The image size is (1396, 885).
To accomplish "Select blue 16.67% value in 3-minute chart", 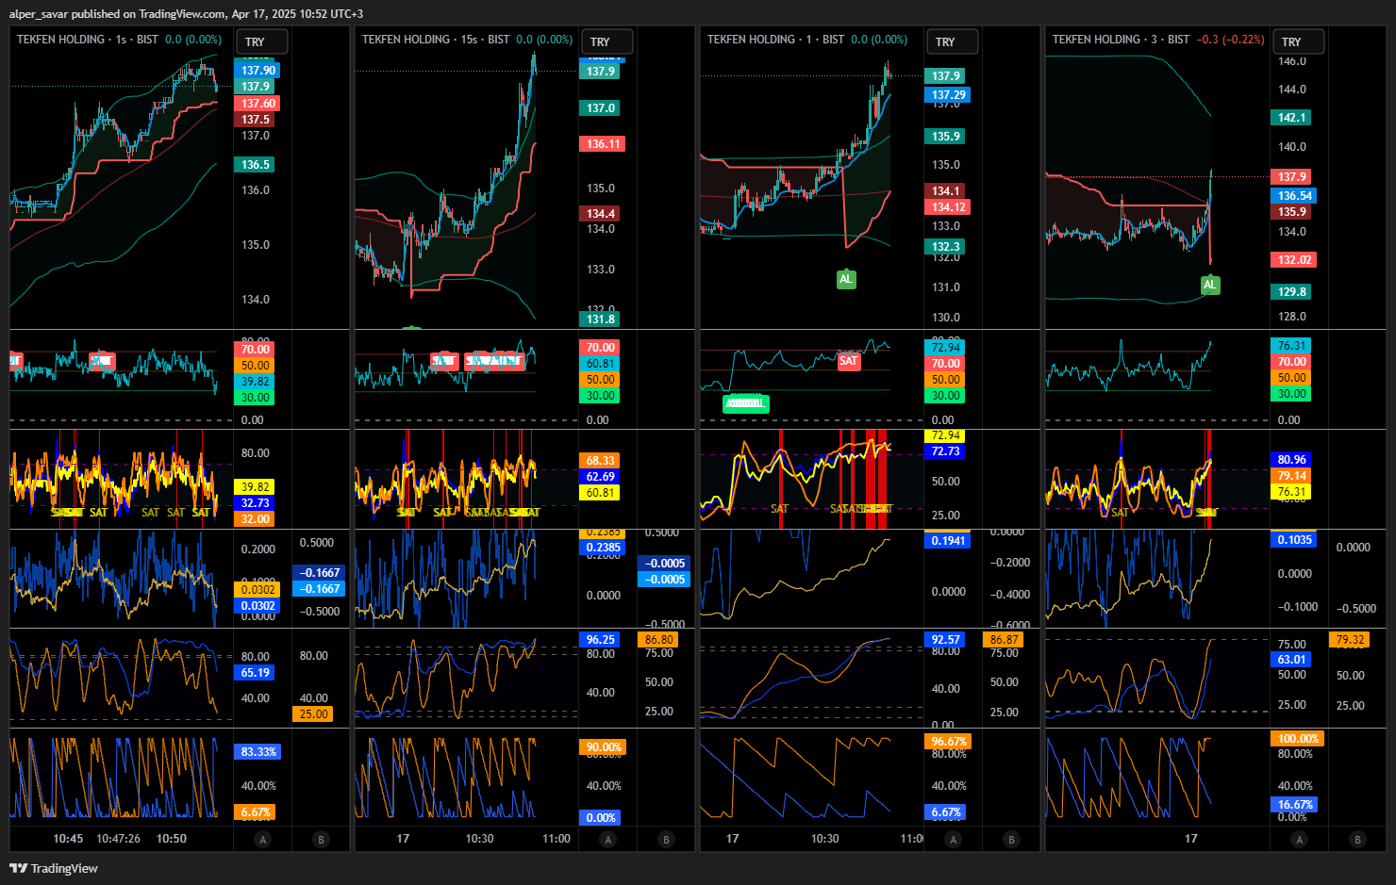I will coord(1294,805).
